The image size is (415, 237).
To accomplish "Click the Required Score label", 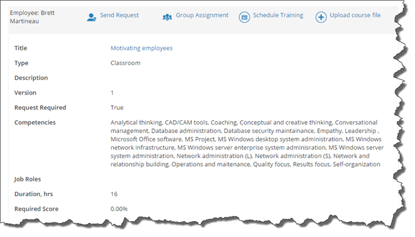I will pyautogui.click(x=36, y=209).
